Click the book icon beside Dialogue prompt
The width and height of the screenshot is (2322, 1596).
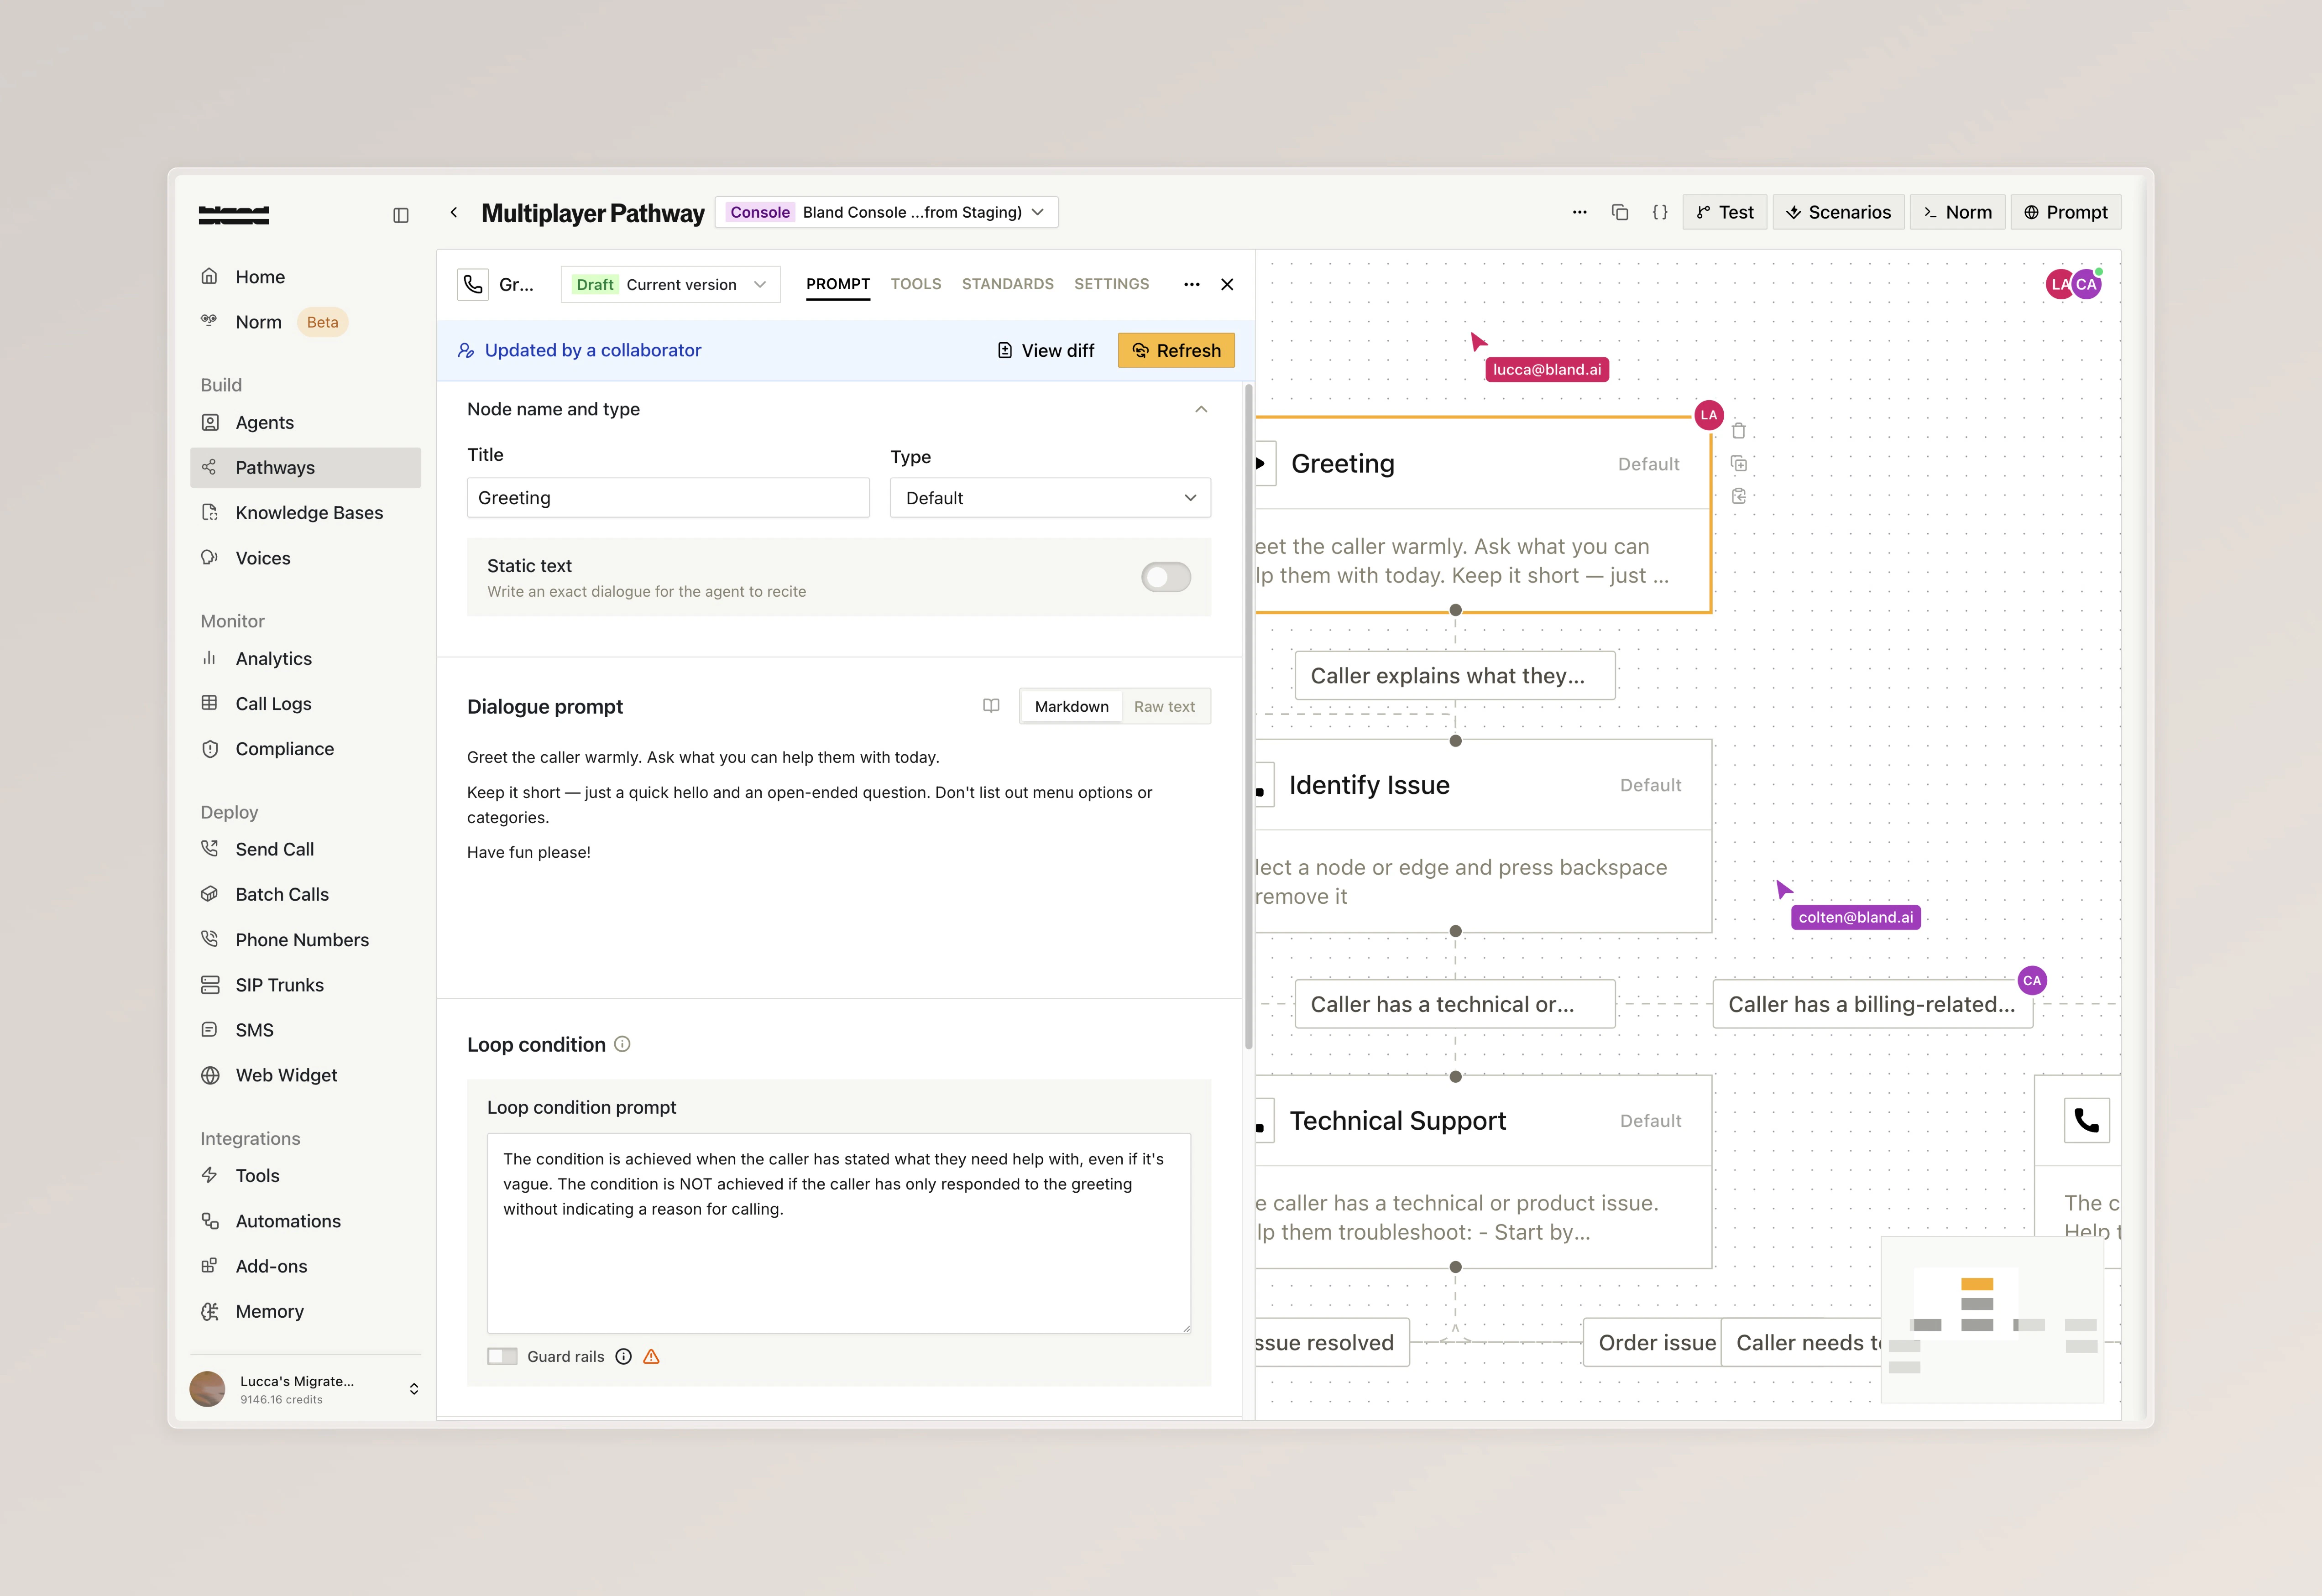(x=991, y=706)
